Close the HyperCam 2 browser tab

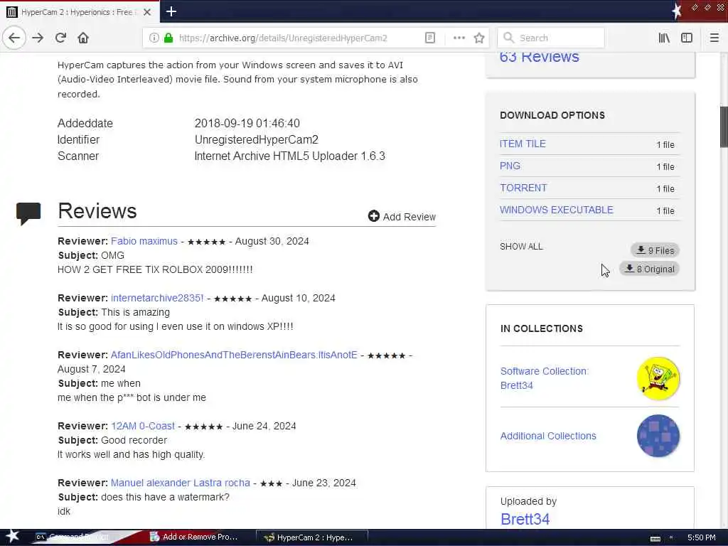pos(146,12)
